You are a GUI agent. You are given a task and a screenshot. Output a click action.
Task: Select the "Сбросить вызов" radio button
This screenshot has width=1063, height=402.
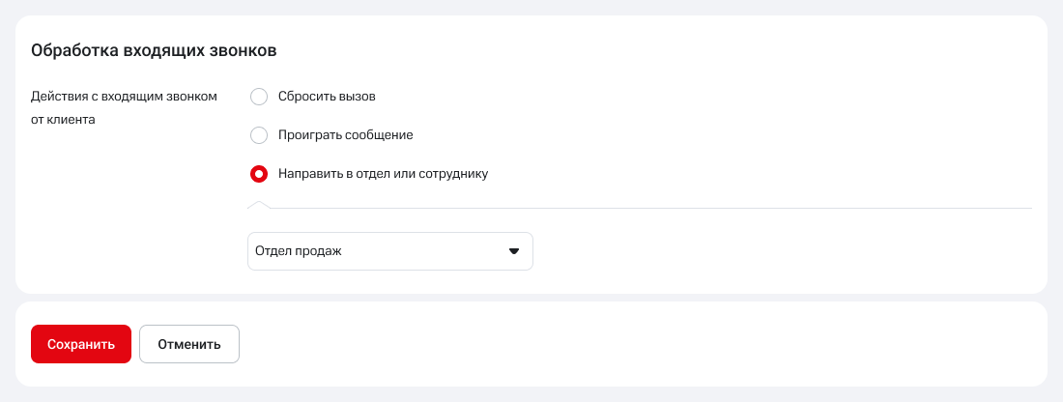coord(259,97)
